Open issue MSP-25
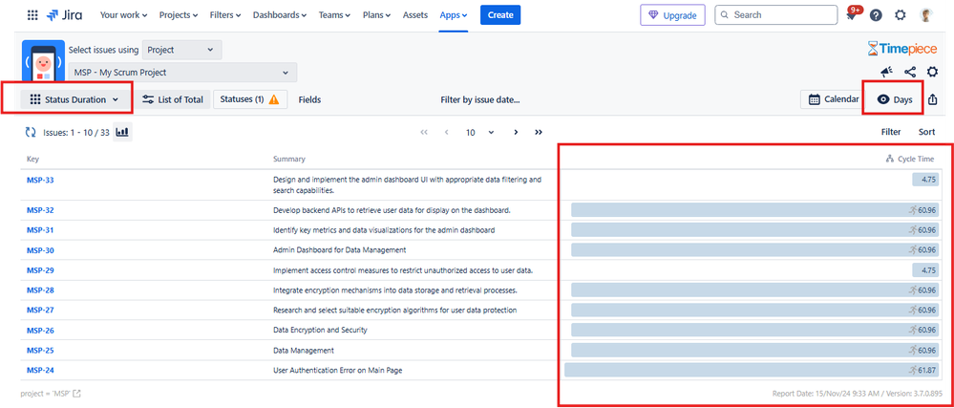This screenshot has height=408, width=954. coord(40,351)
